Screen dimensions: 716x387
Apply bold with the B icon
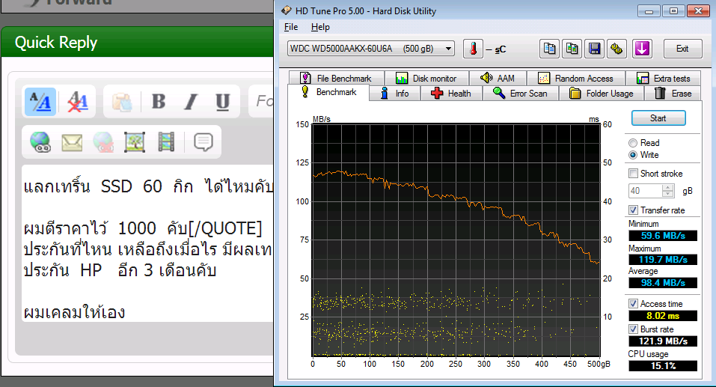pos(159,102)
